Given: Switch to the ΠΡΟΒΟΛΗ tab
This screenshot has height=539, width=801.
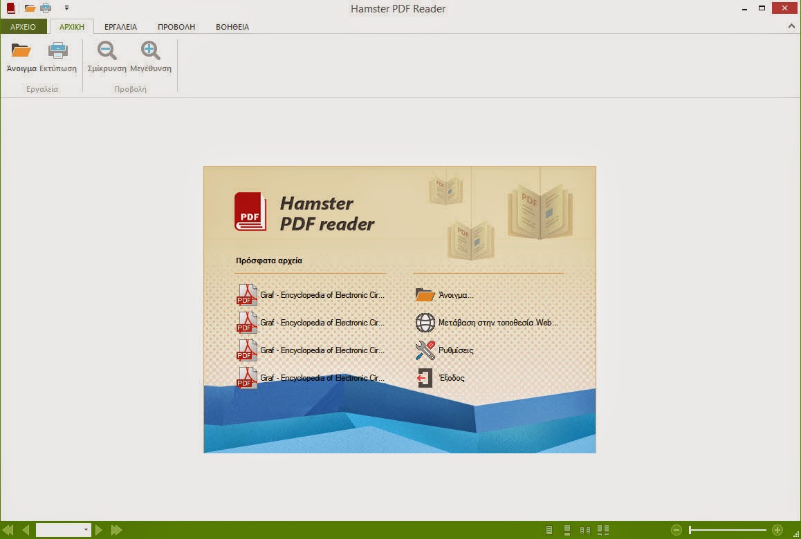Looking at the screenshot, I should tap(176, 26).
